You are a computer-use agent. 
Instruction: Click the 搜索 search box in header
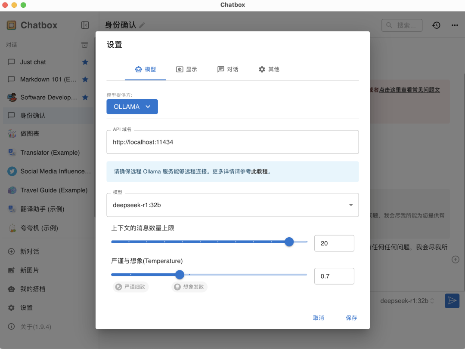pos(402,25)
